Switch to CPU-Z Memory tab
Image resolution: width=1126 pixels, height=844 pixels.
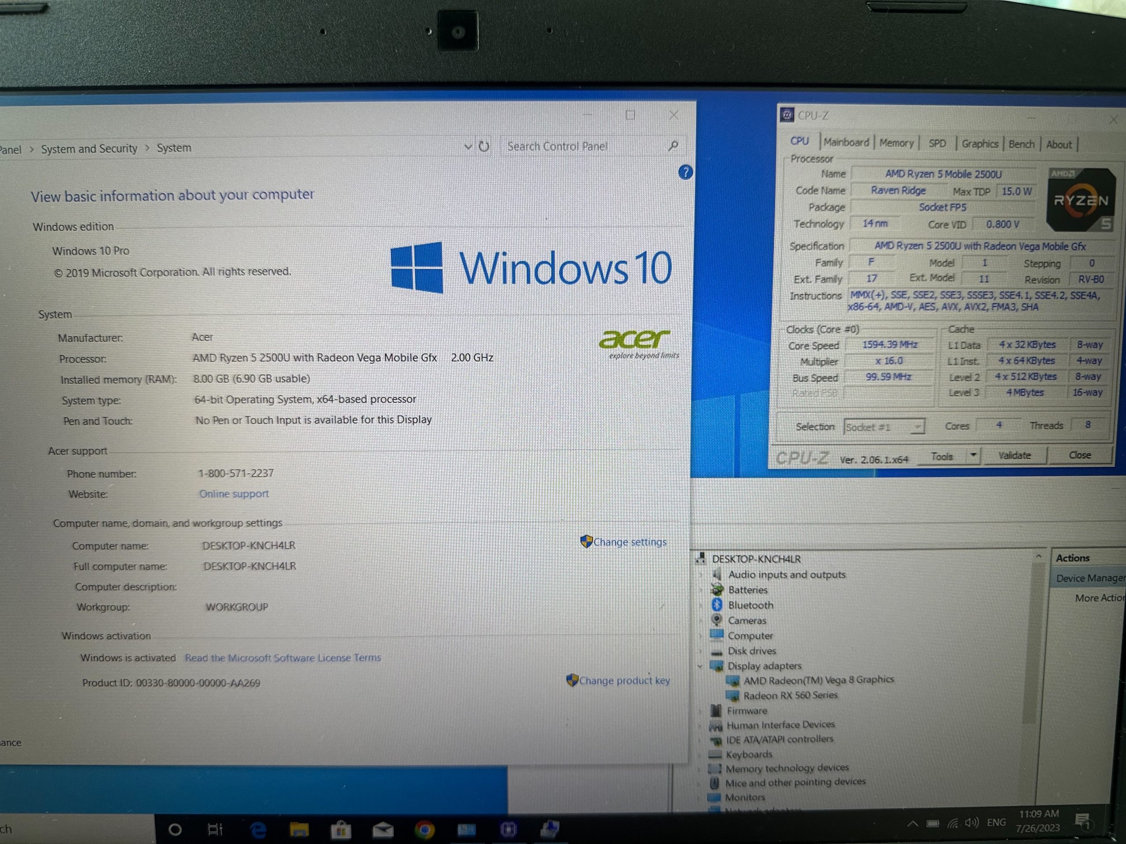[896, 143]
